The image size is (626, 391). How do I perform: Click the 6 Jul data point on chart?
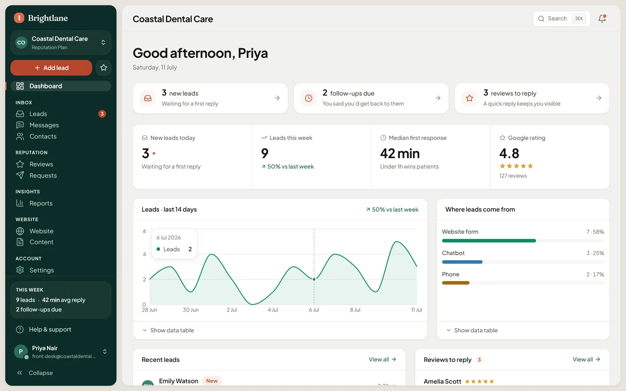click(x=314, y=279)
